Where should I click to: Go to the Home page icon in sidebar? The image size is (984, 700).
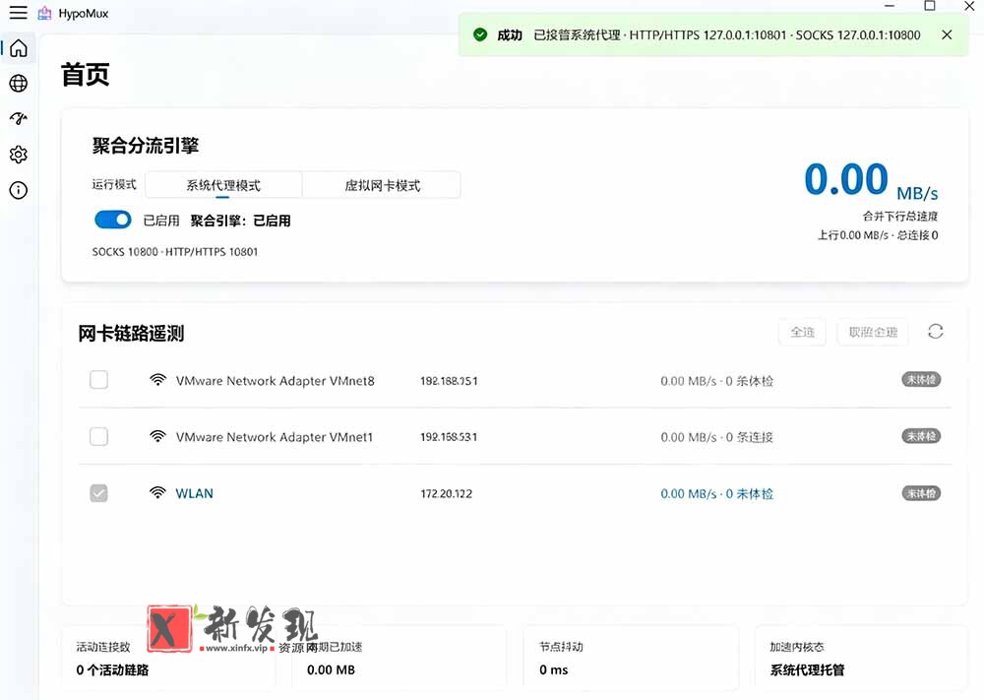point(18,48)
